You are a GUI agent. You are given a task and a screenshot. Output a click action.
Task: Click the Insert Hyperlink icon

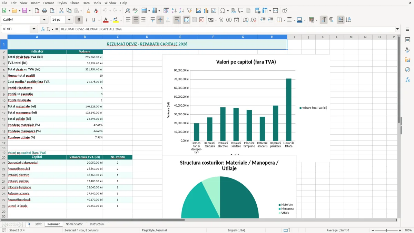pos(234,11)
